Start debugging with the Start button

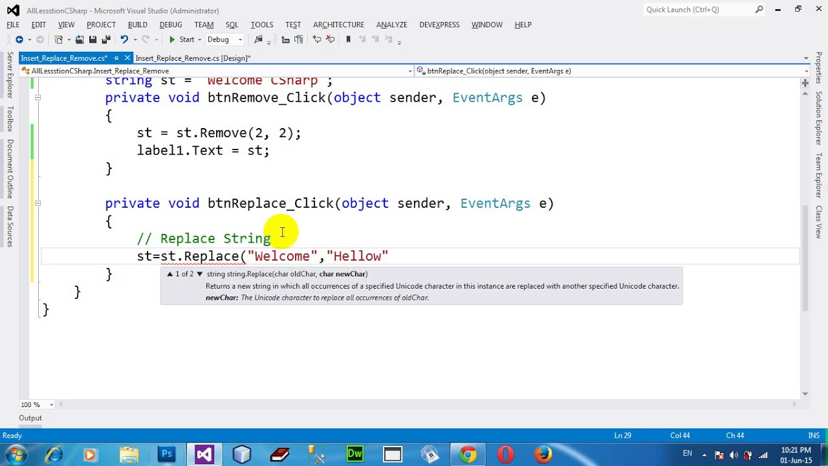click(182, 39)
